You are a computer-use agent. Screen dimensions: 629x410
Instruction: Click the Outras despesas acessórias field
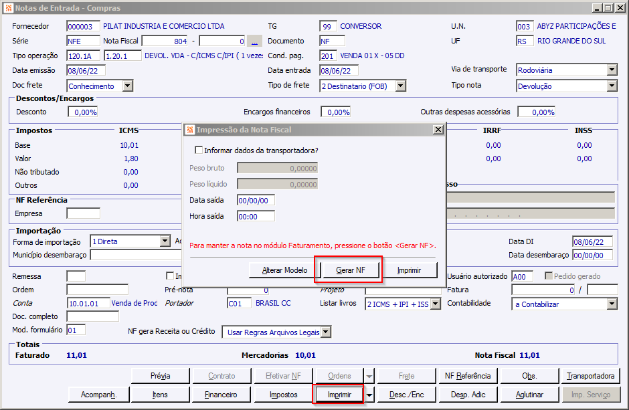tap(536, 112)
